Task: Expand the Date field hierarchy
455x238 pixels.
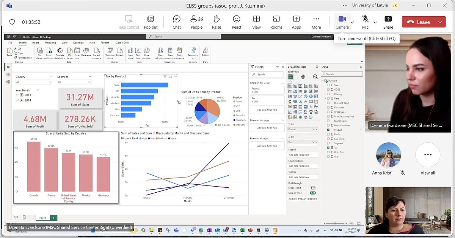Action: (325, 99)
